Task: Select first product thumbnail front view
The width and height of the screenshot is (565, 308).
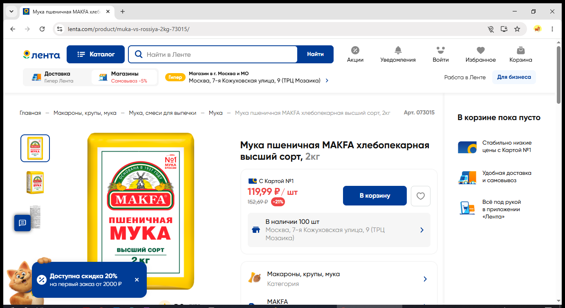Action: [35, 148]
